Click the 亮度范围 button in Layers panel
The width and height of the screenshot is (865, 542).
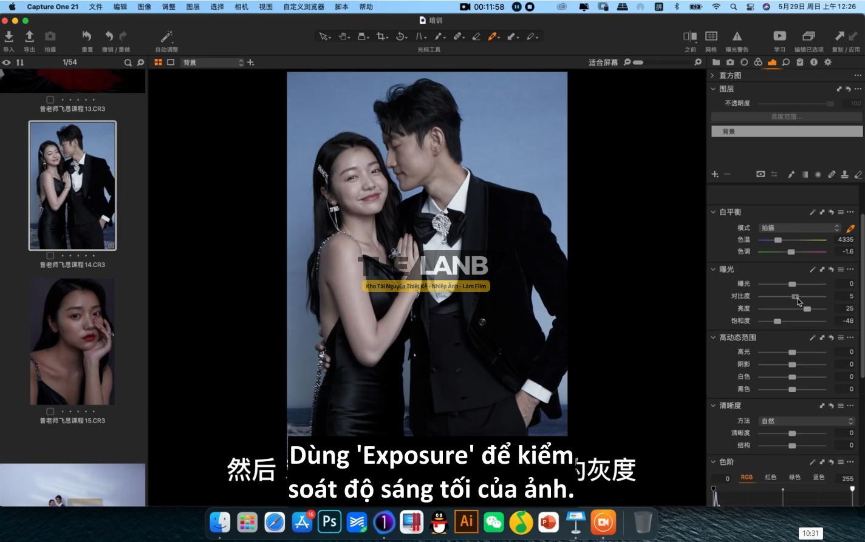coord(785,117)
